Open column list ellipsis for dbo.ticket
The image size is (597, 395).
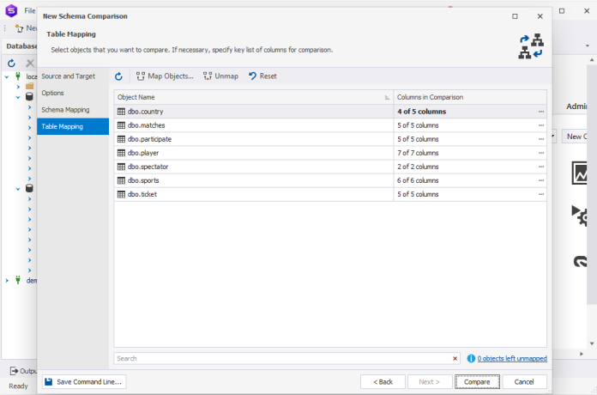[x=541, y=194]
